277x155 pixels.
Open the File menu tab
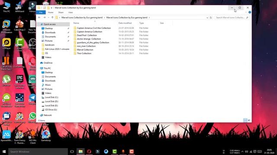[x=41, y=12]
